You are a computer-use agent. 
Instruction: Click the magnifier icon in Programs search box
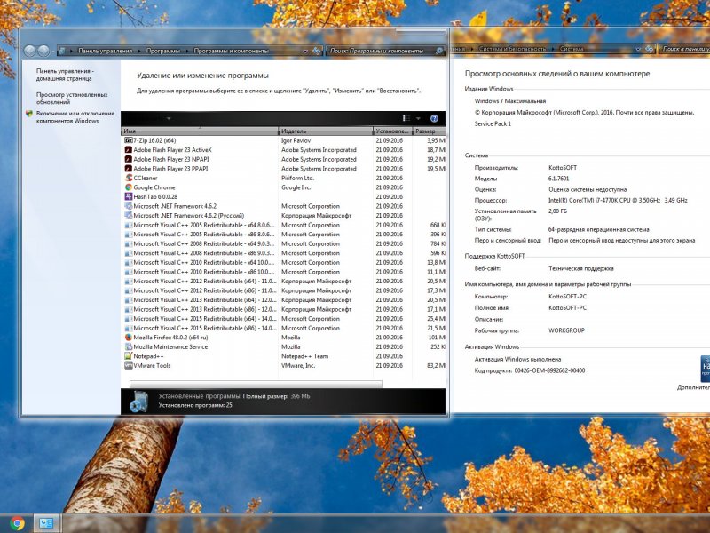click(438, 51)
